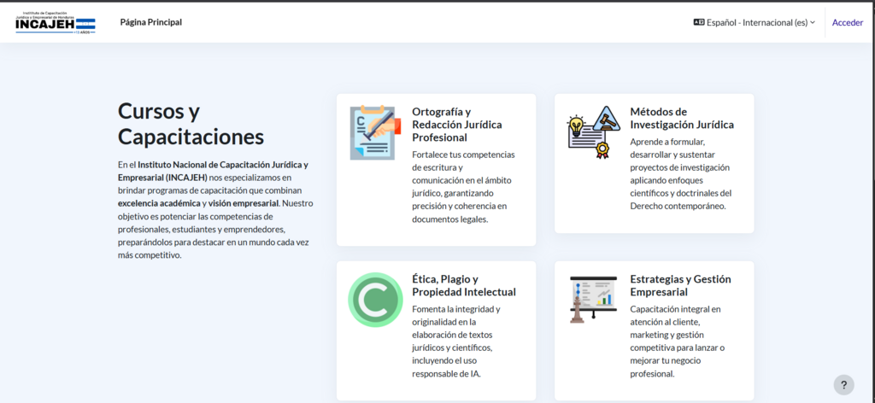Click the INCAJEH introduction paragraph
The width and height of the screenshot is (875, 403).
click(x=214, y=209)
